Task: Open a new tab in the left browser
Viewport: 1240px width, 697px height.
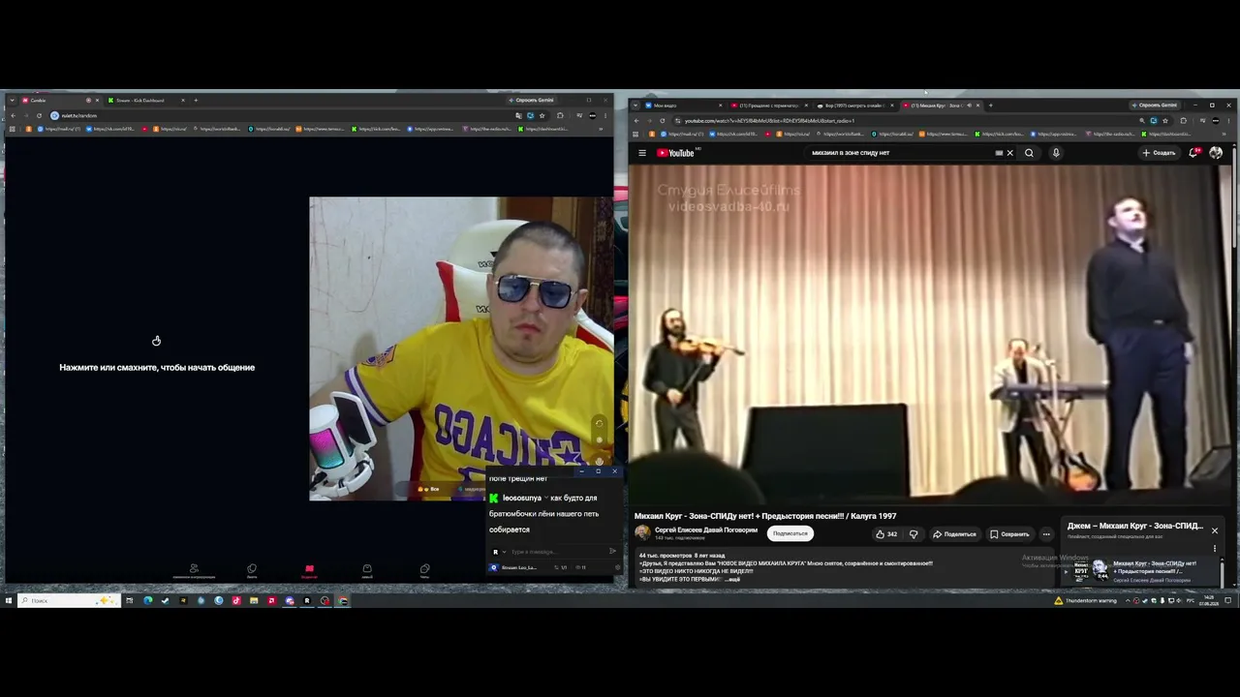Action: pos(196,101)
